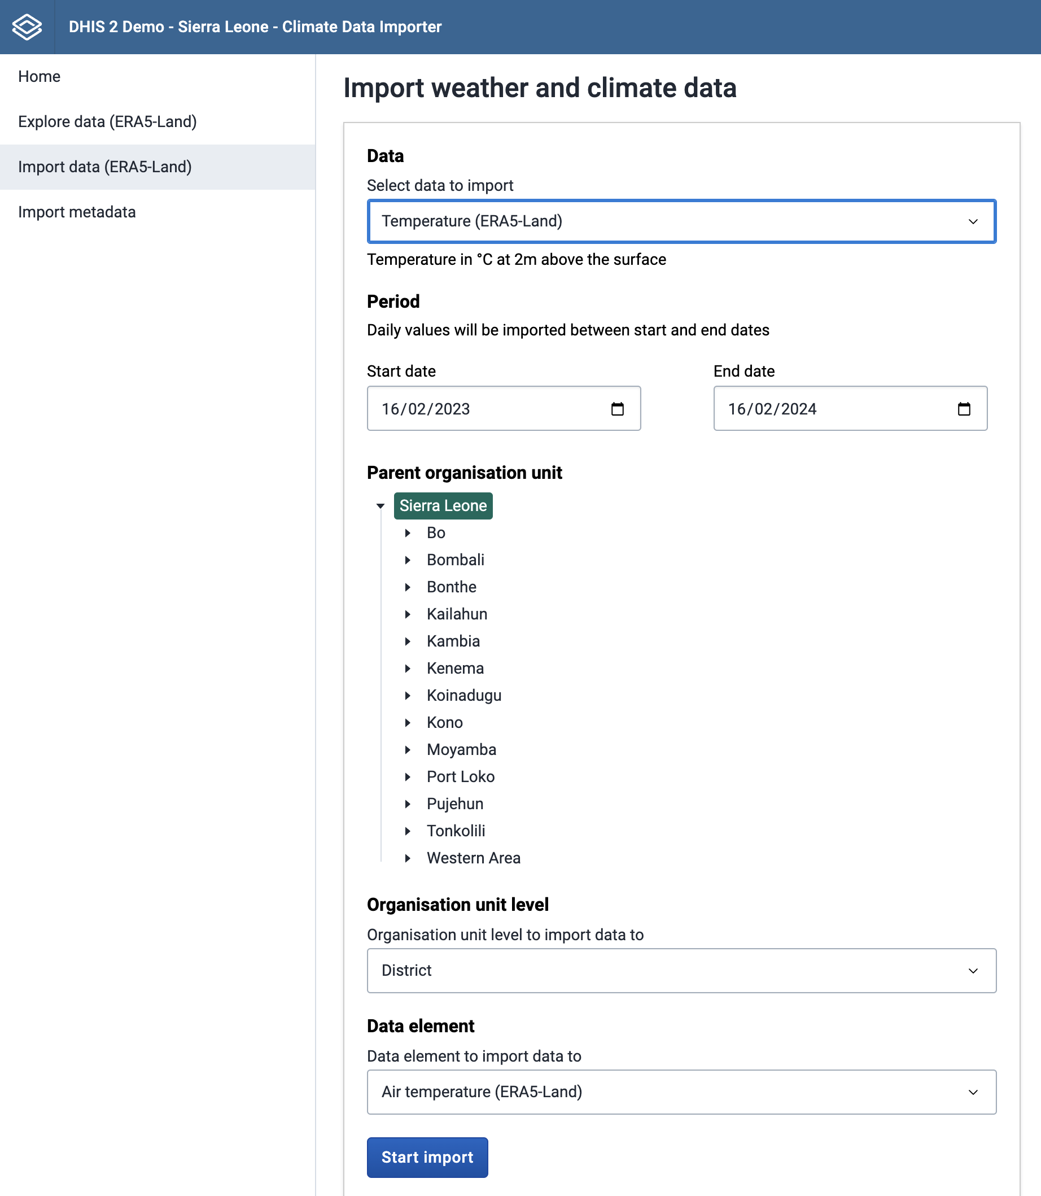Click the End date input field

point(830,409)
